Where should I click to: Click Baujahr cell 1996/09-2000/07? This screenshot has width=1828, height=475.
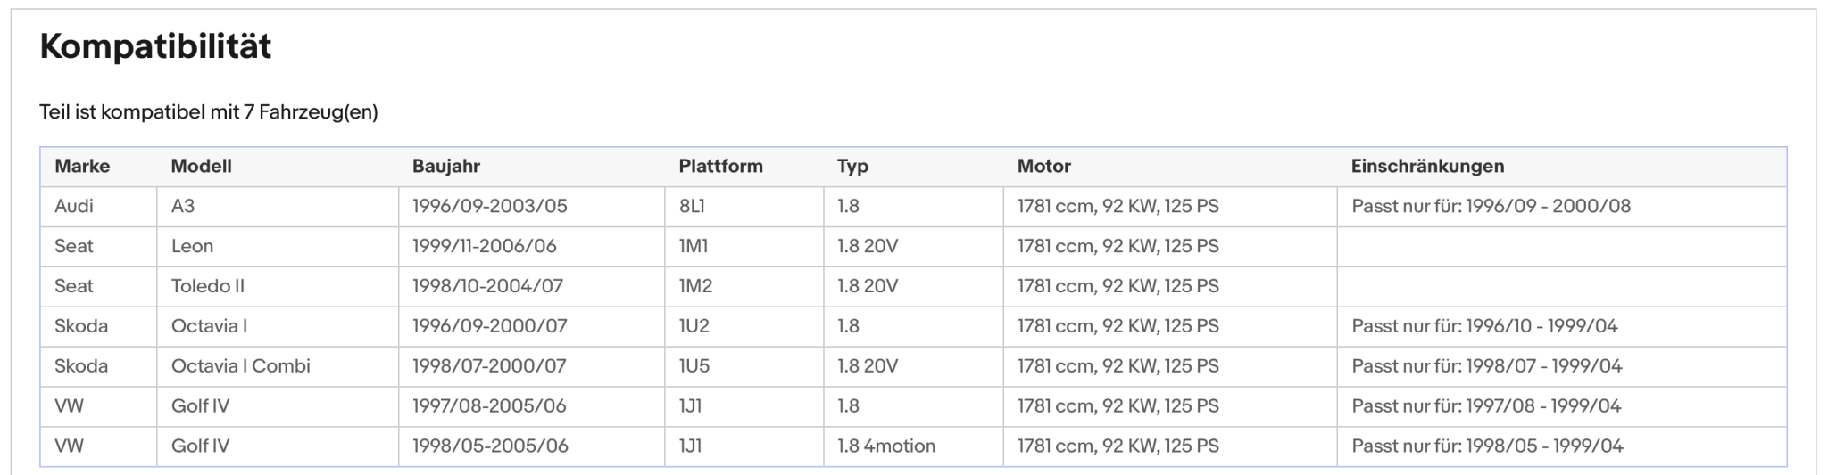(531, 327)
